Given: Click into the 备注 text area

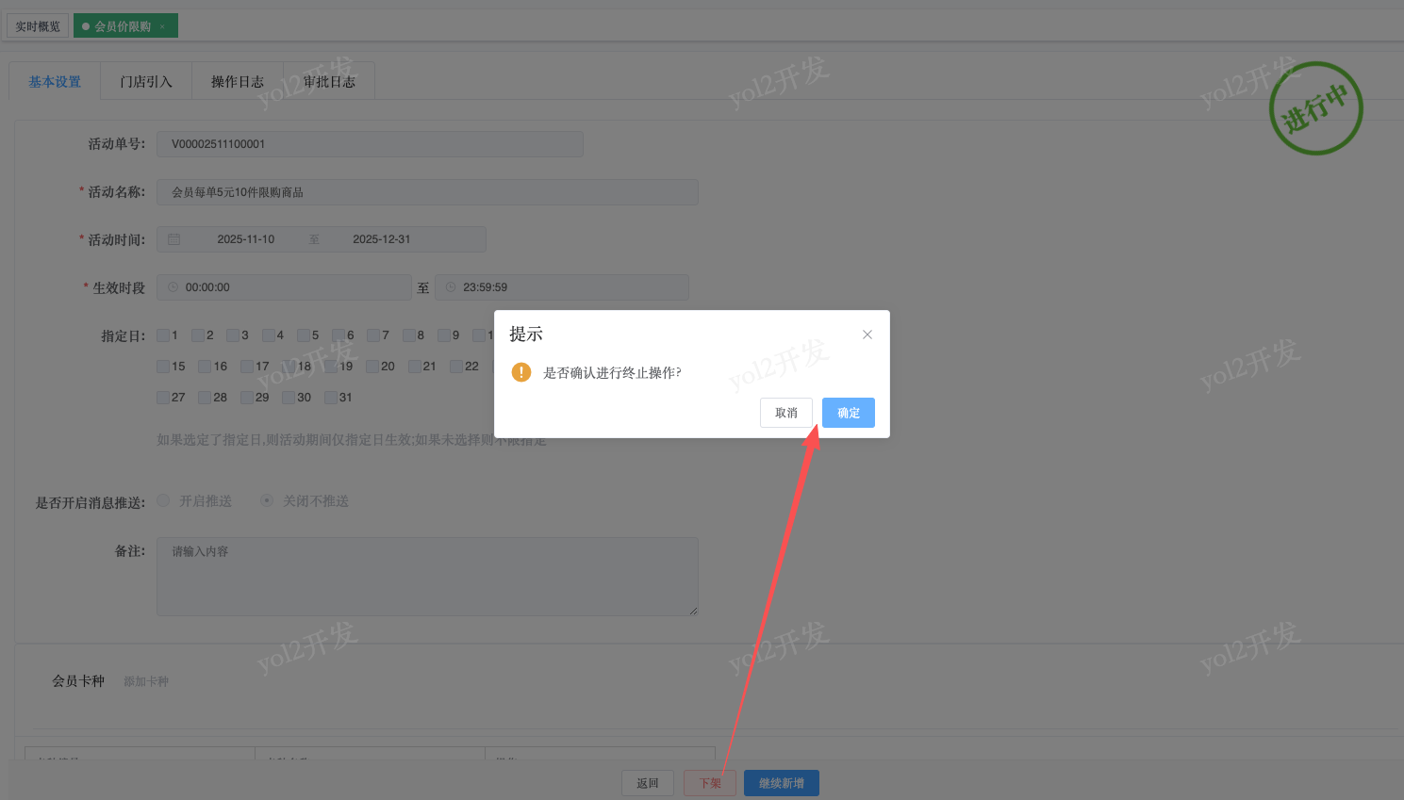Looking at the screenshot, I should click(427, 577).
